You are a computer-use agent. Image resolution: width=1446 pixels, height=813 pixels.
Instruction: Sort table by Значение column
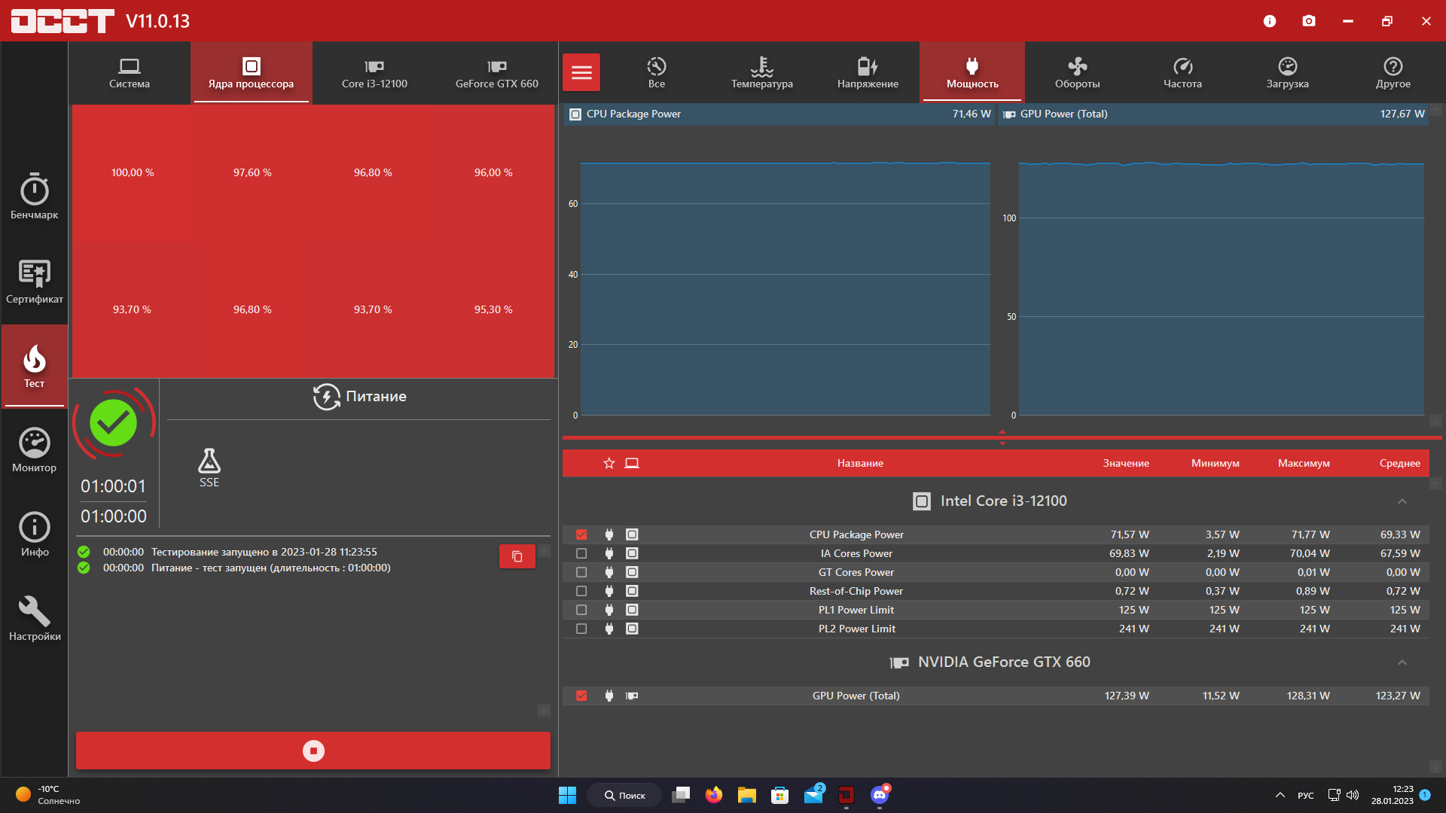(1126, 463)
